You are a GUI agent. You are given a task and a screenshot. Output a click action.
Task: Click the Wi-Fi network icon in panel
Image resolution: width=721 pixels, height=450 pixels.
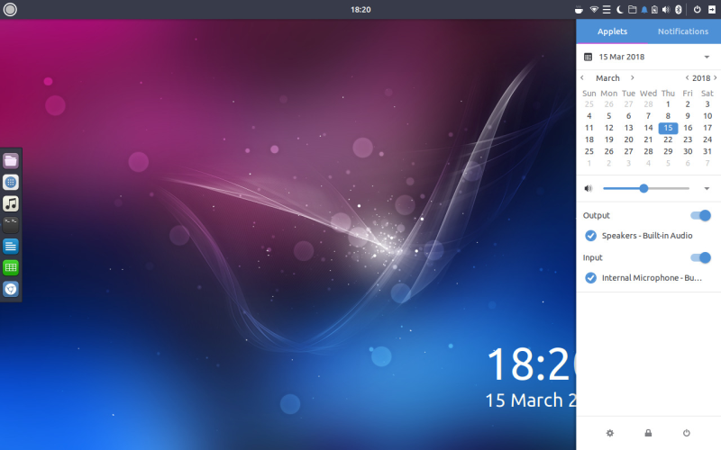[595, 9]
